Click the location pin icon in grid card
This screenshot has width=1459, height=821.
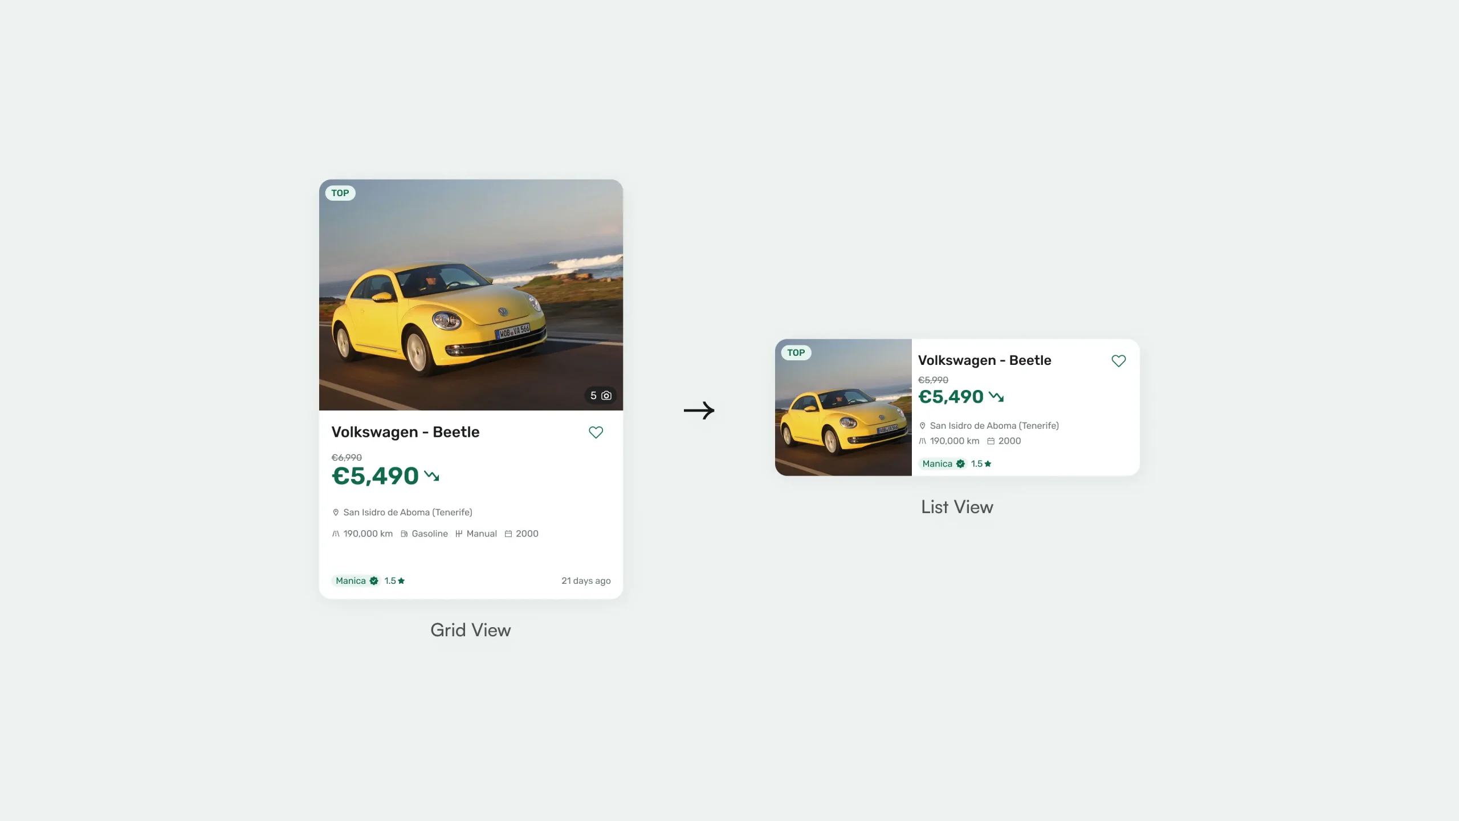click(x=336, y=513)
